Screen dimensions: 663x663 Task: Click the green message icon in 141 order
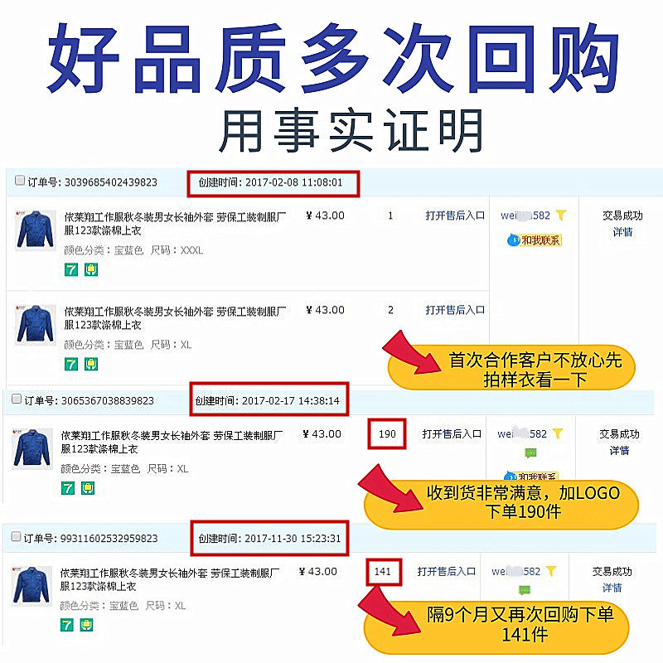[525, 590]
